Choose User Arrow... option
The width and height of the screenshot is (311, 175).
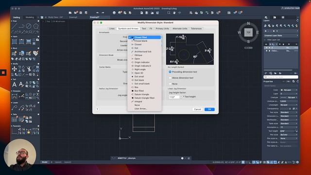[144, 109]
